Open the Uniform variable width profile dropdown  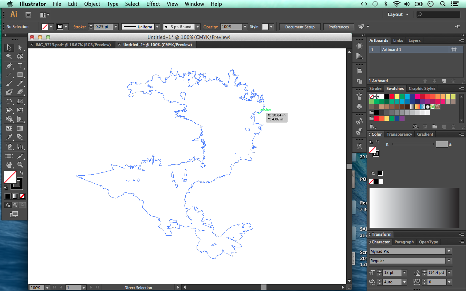pyautogui.click(x=157, y=27)
